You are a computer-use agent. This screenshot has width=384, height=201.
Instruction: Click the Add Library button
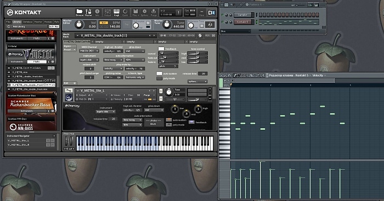coord(19,26)
